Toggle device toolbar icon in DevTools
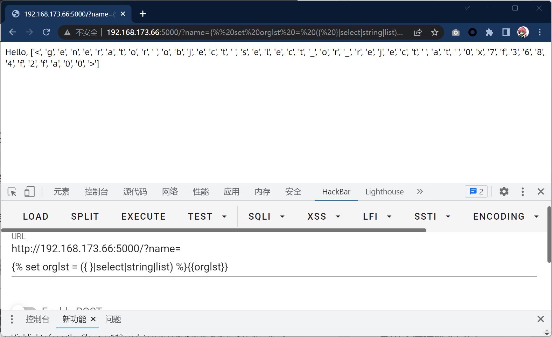The width and height of the screenshot is (552, 337). click(x=29, y=192)
